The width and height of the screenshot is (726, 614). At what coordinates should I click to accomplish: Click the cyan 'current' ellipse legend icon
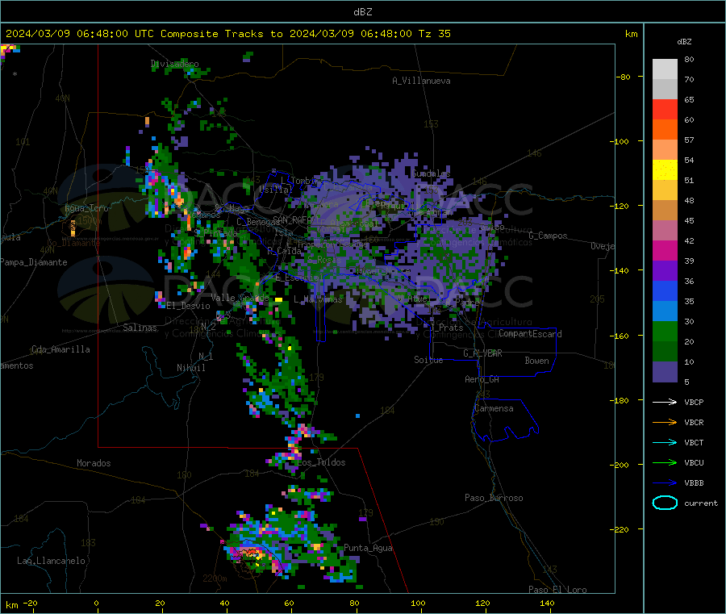point(665,503)
